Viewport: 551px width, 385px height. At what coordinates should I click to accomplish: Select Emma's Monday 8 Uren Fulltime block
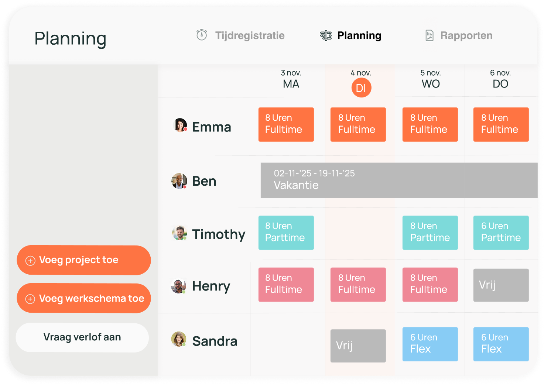(x=286, y=124)
